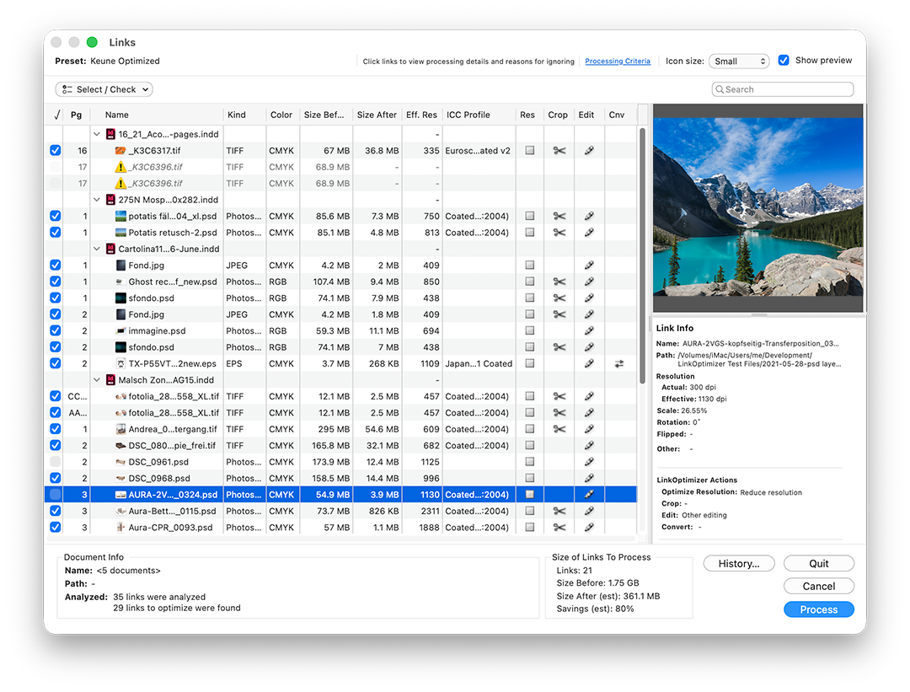Click the Quit button
The width and height of the screenshot is (910, 692).
[819, 564]
